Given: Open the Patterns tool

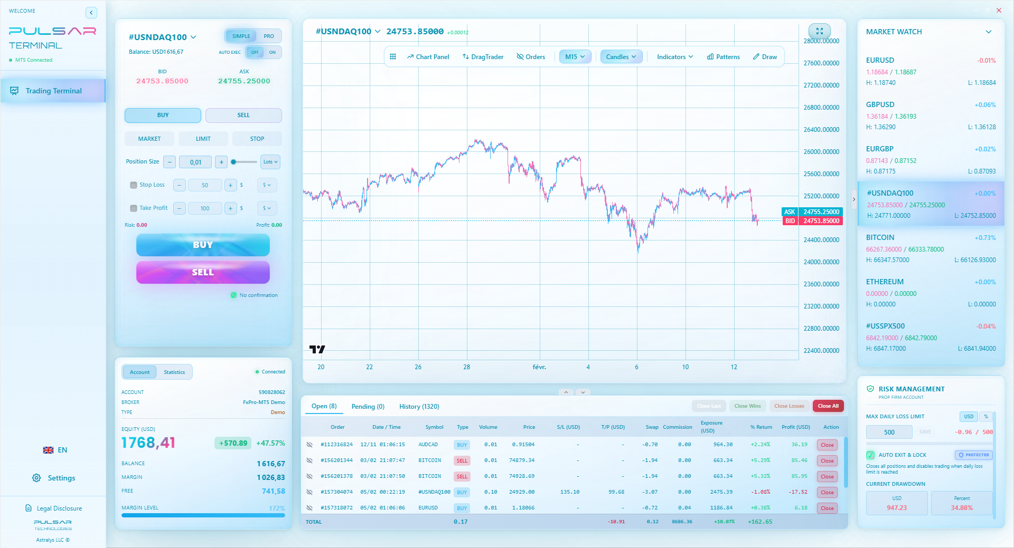Looking at the screenshot, I should (723, 56).
